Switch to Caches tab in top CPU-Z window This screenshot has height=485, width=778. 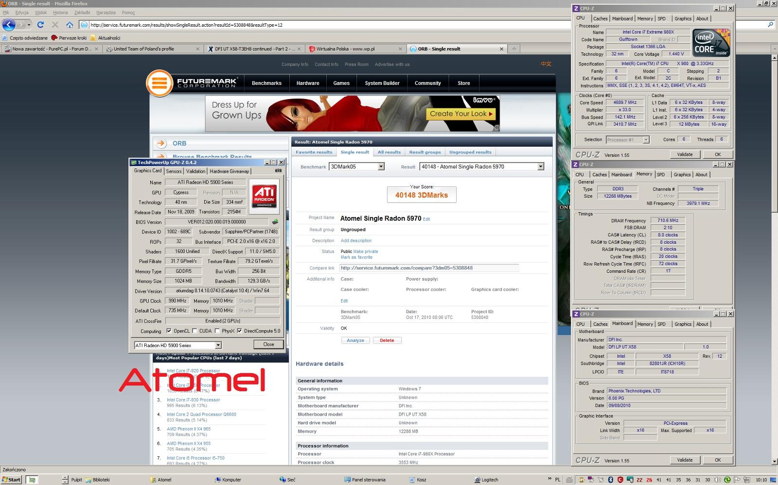pyautogui.click(x=601, y=18)
